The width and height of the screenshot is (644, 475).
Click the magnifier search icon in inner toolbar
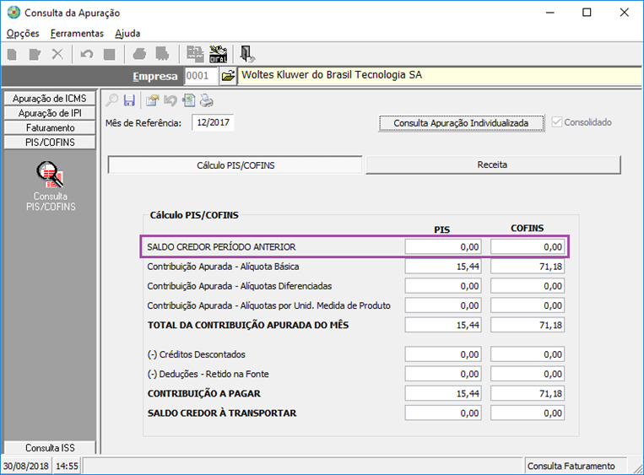[111, 100]
